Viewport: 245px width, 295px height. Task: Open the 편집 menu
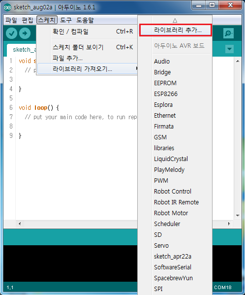click(28, 20)
